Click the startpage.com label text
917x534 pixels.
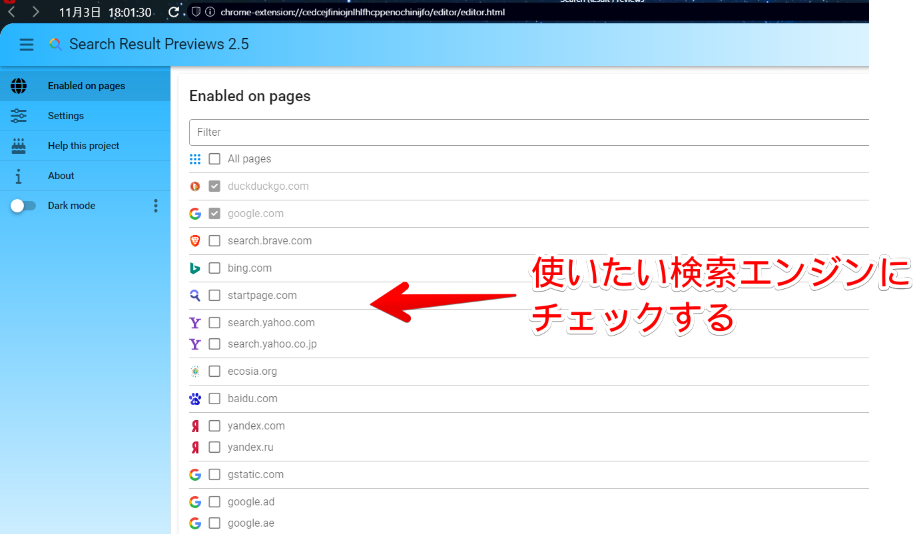(262, 296)
